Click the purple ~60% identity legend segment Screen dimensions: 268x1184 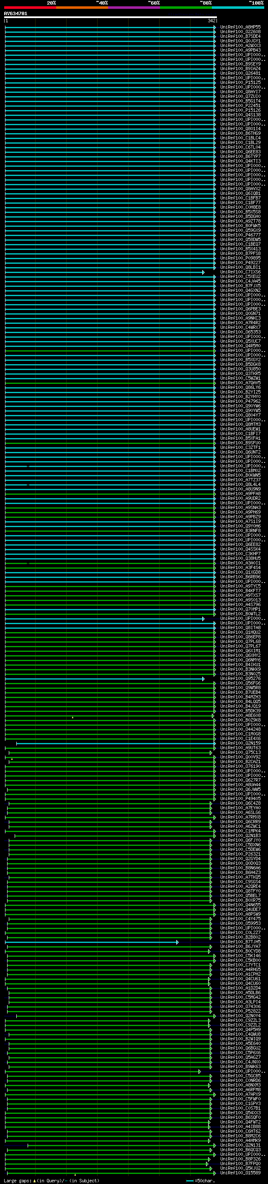134,8
